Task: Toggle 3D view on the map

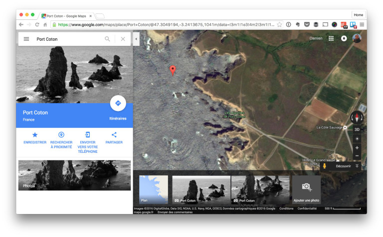Action: [357, 129]
